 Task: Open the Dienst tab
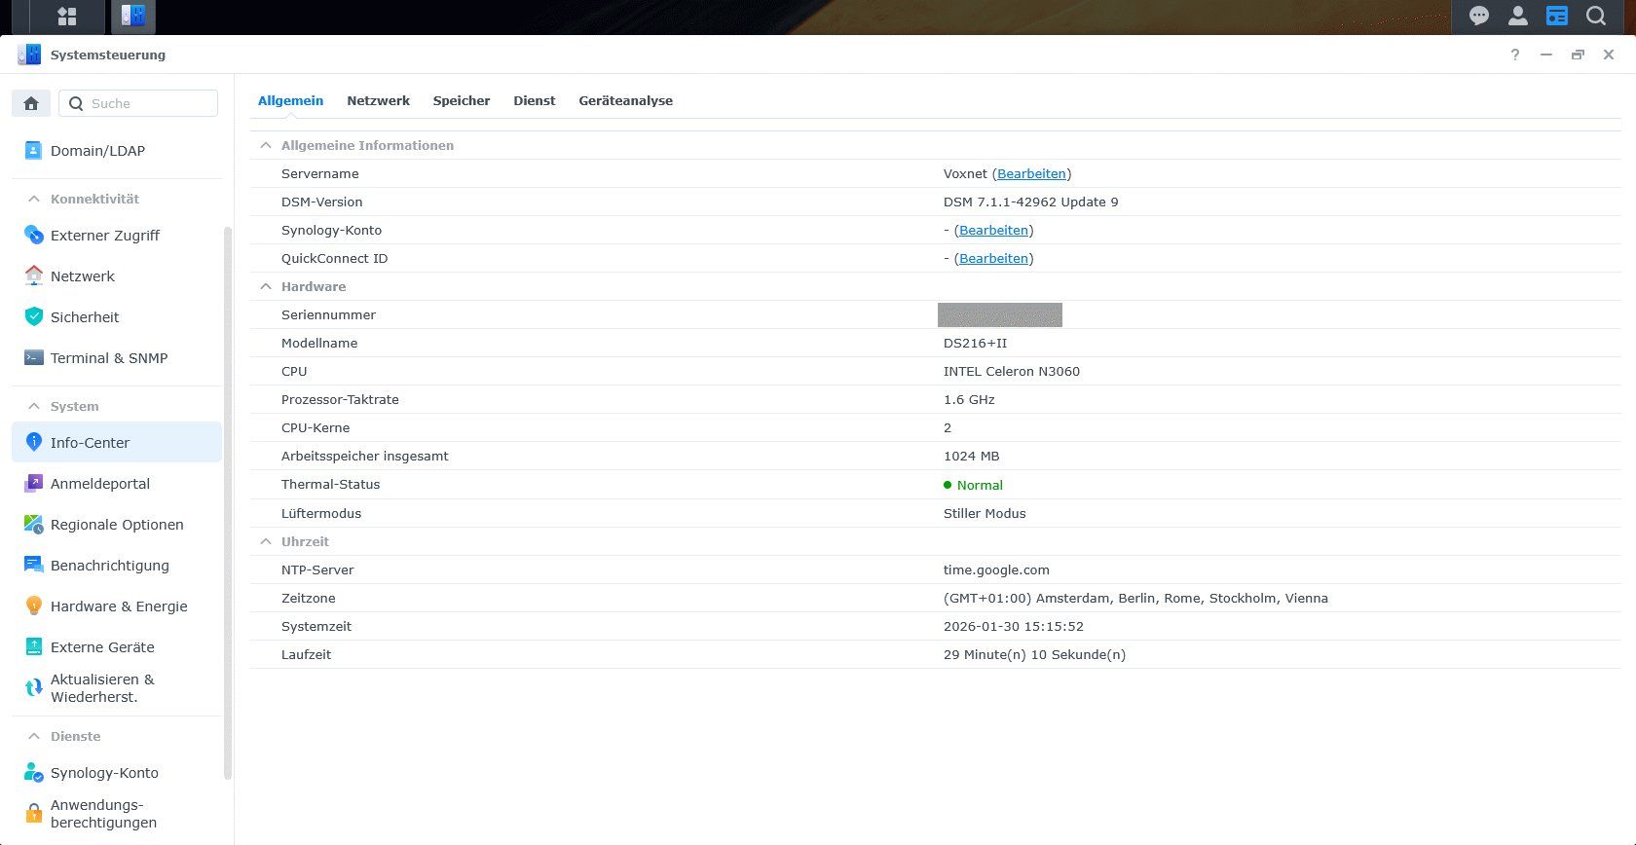535,100
